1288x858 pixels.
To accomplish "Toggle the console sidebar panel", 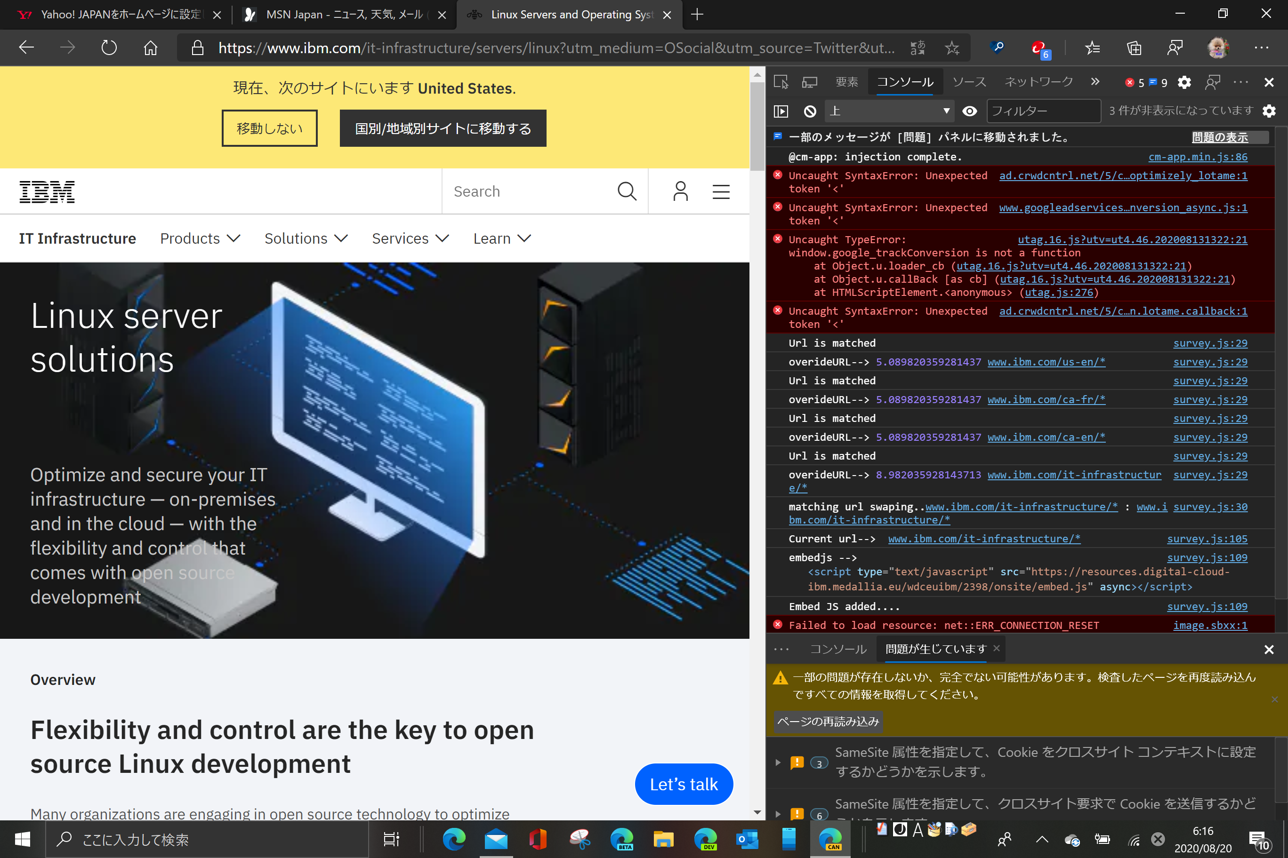I will point(781,111).
